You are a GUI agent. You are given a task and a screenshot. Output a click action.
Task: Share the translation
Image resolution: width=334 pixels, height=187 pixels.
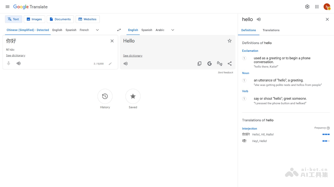(x=230, y=64)
